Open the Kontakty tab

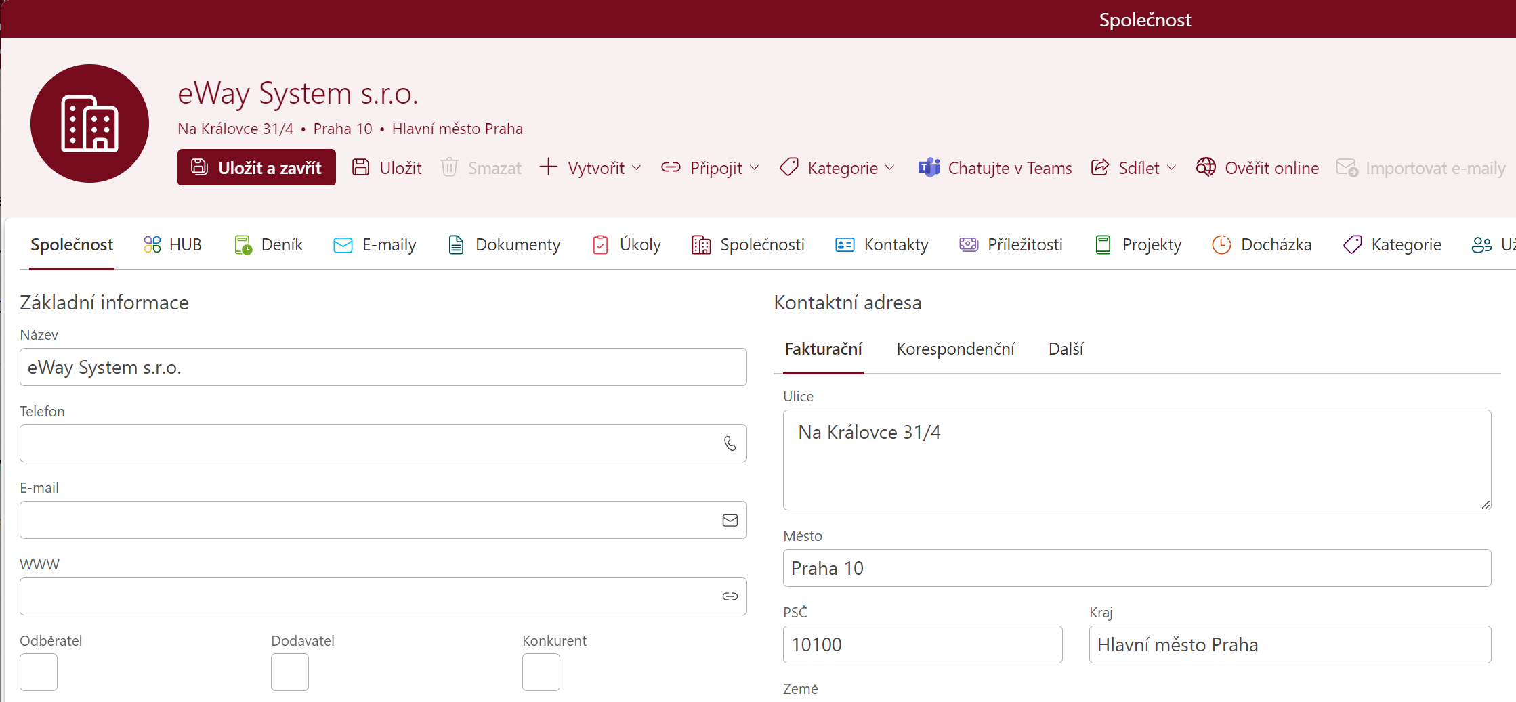881,244
